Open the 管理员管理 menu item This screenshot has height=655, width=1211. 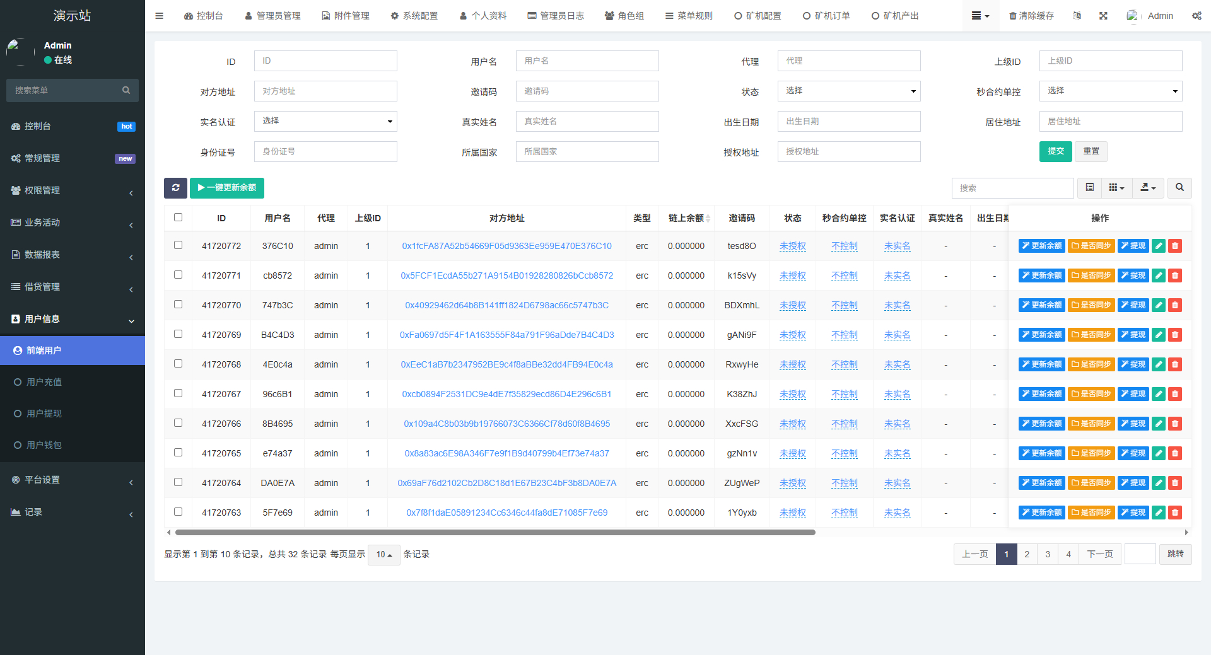click(x=272, y=15)
